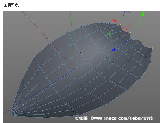Click the green Y-axis arrow handle

click(x=143, y=13)
